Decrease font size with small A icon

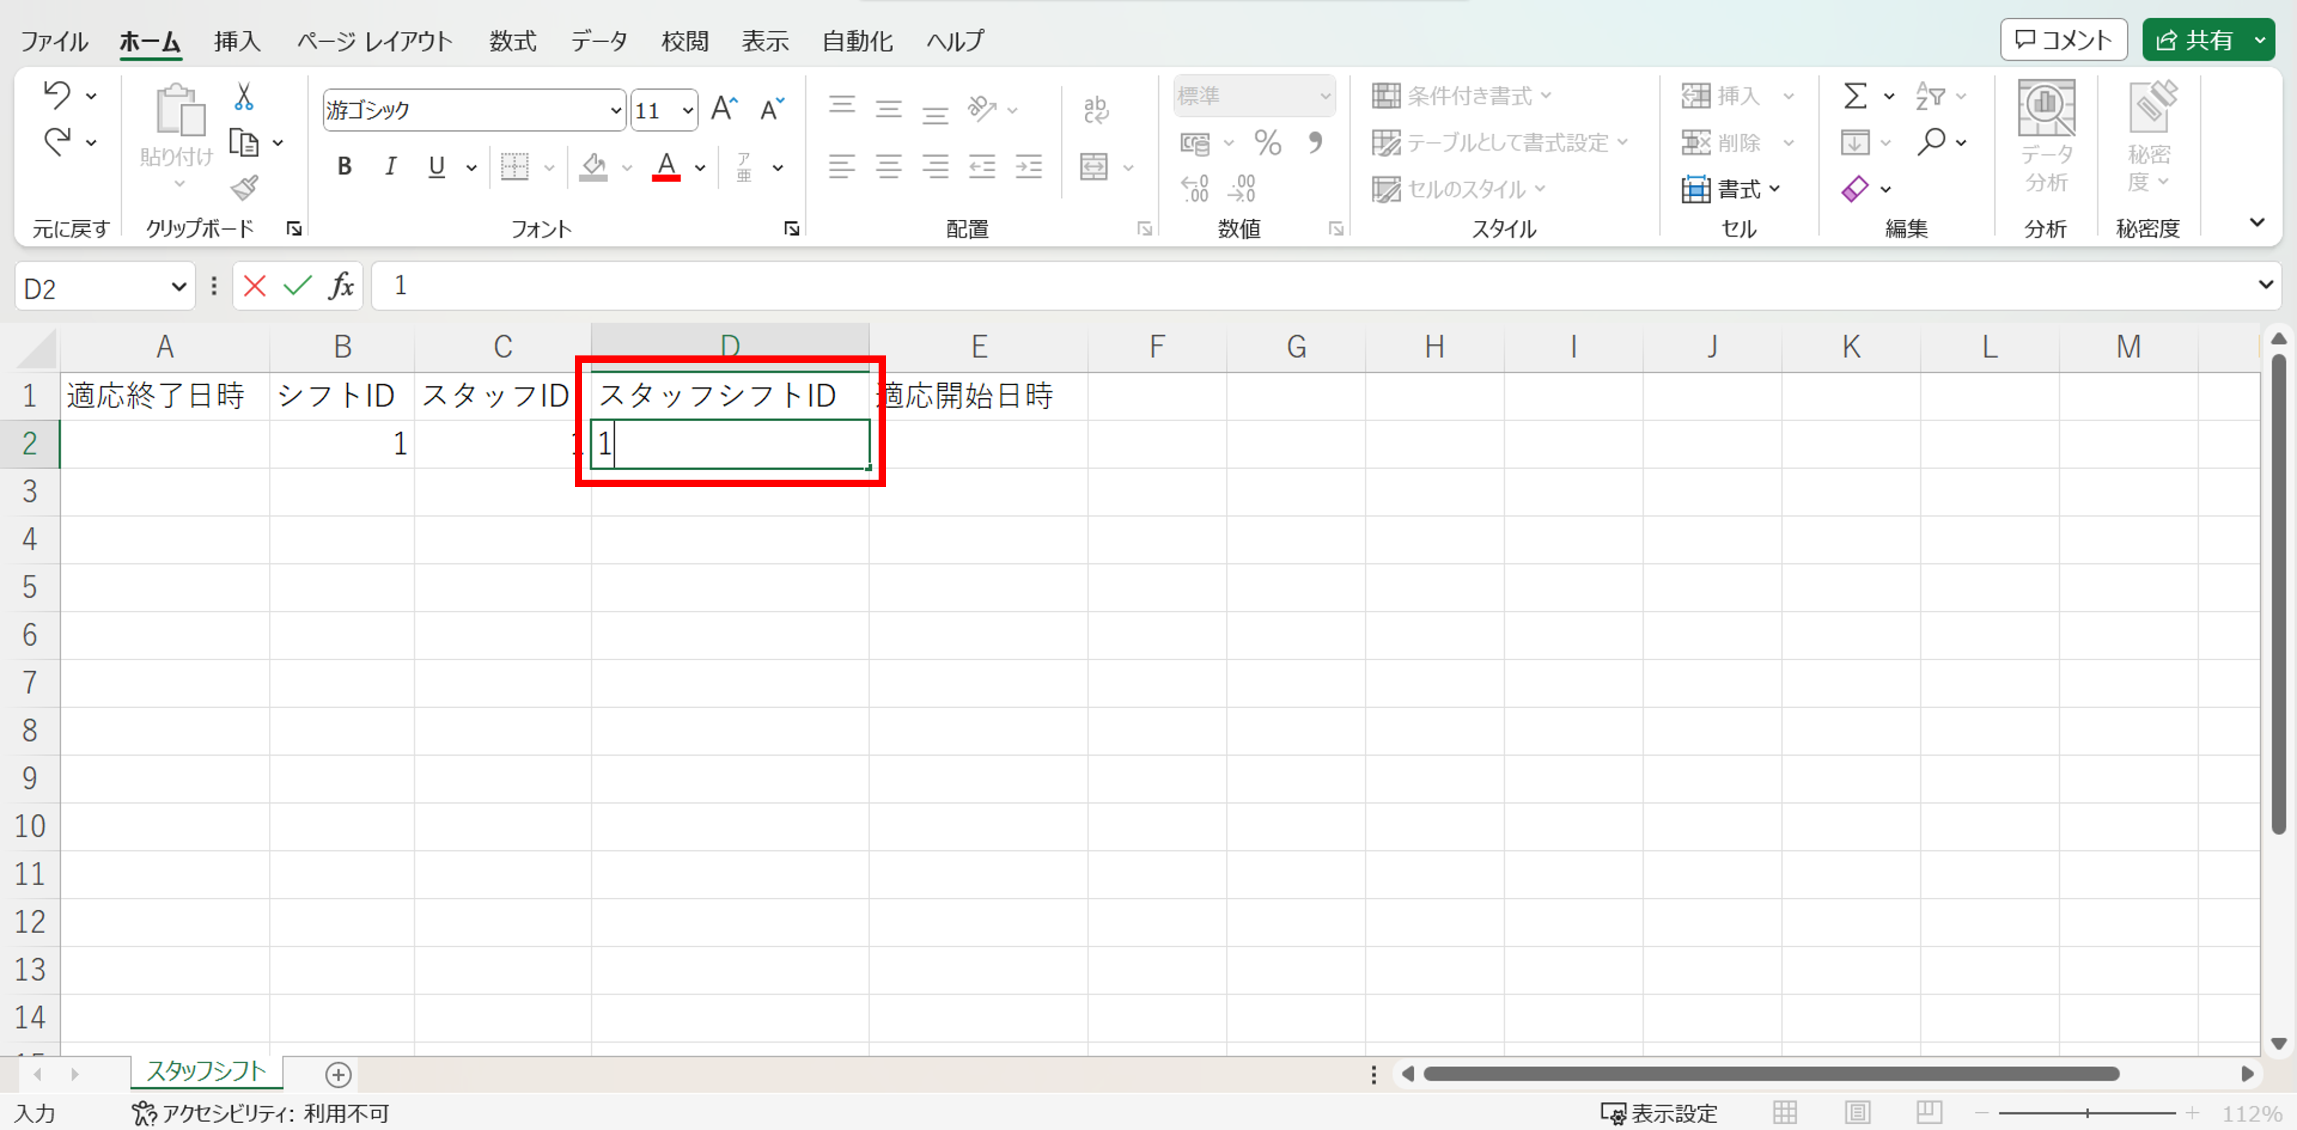772,109
